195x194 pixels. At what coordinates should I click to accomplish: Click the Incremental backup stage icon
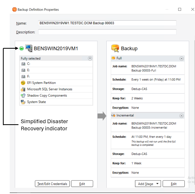113,115
